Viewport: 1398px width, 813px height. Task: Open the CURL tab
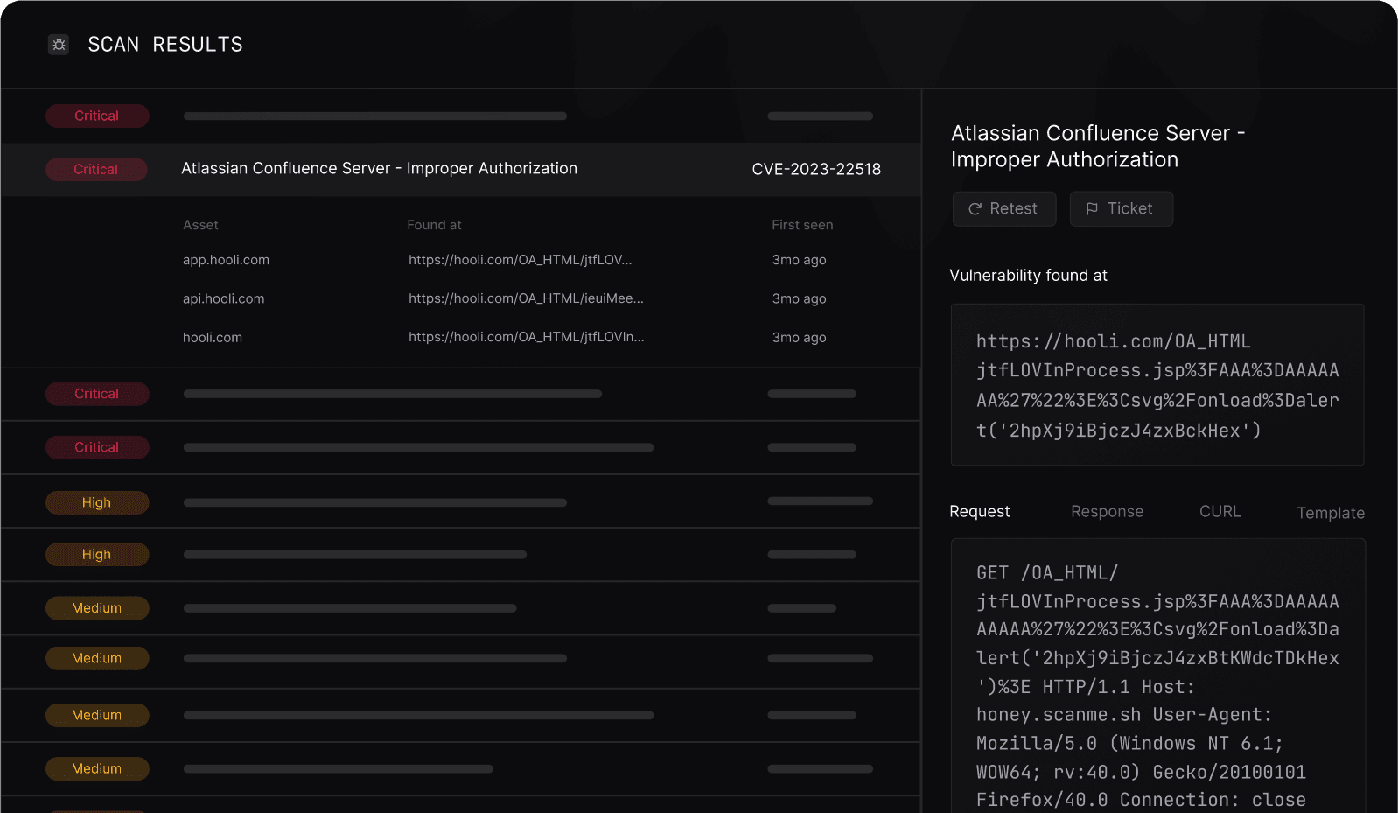click(1220, 512)
